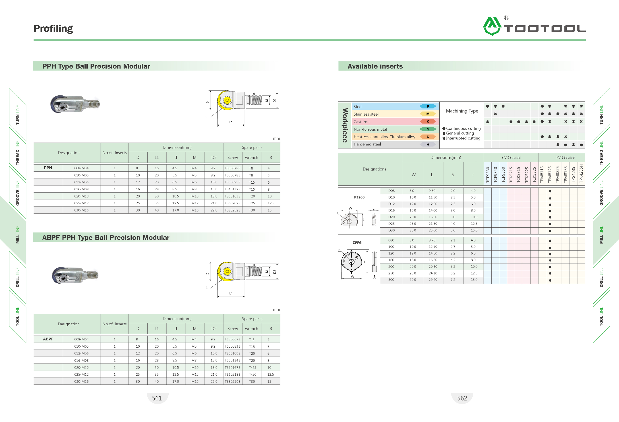Click the 080 row in ZPFG table
The image size is (619, 422).
tap(482, 240)
